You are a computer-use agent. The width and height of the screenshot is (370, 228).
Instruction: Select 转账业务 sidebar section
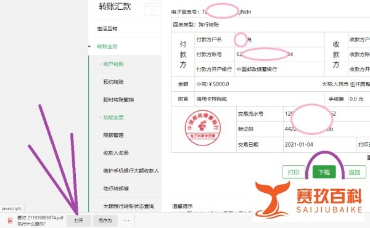tap(107, 46)
